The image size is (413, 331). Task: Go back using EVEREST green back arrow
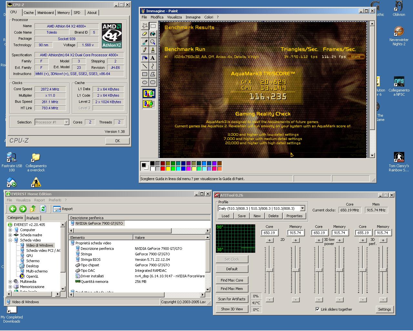pos(13,209)
